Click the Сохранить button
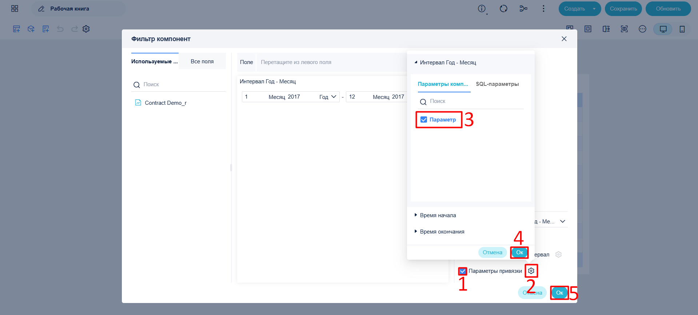This screenshot has width=698, height=315. (x=623, y=9)
